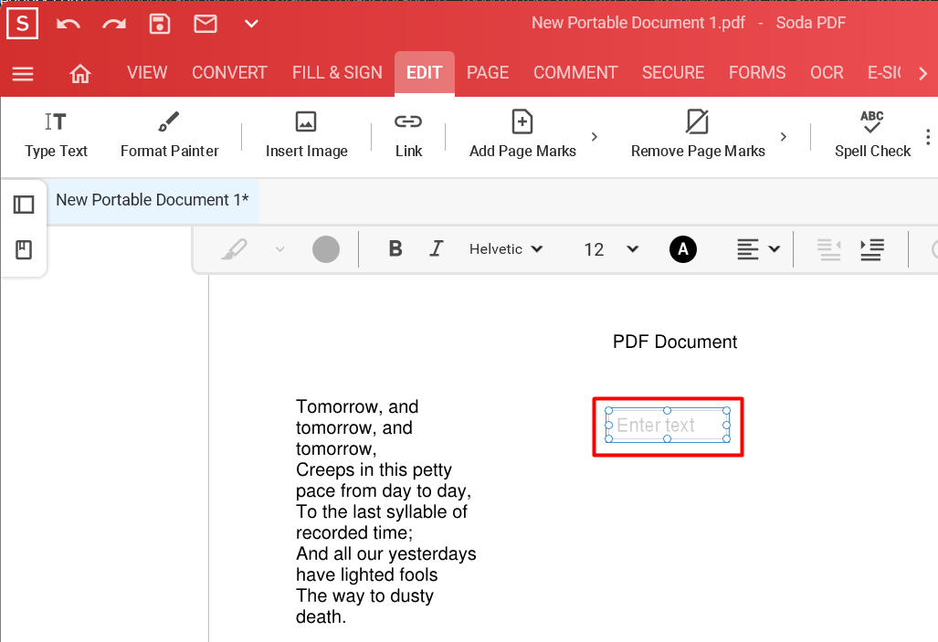Open the FORMS tab
The image size is (938, 642).
(x=757, y=72)
